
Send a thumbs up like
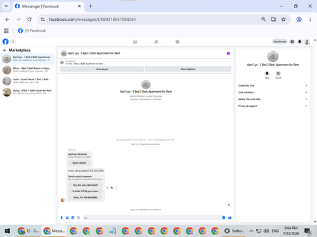(230, 217)
